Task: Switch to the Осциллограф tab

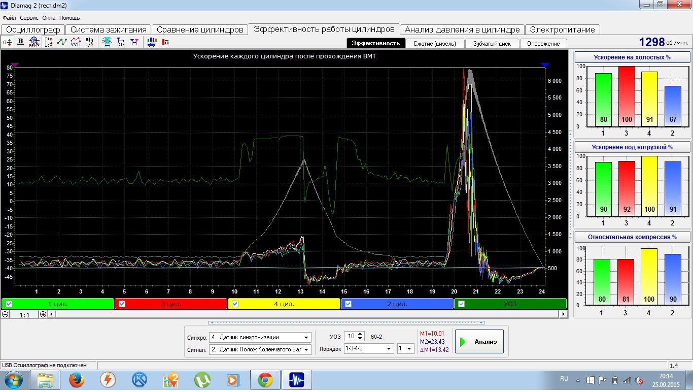Action: (x=33, y=30)
